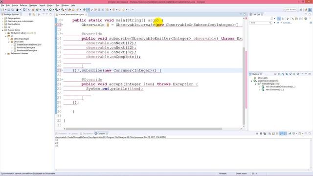Collapse the fold marker on line 21

(62, 70)
